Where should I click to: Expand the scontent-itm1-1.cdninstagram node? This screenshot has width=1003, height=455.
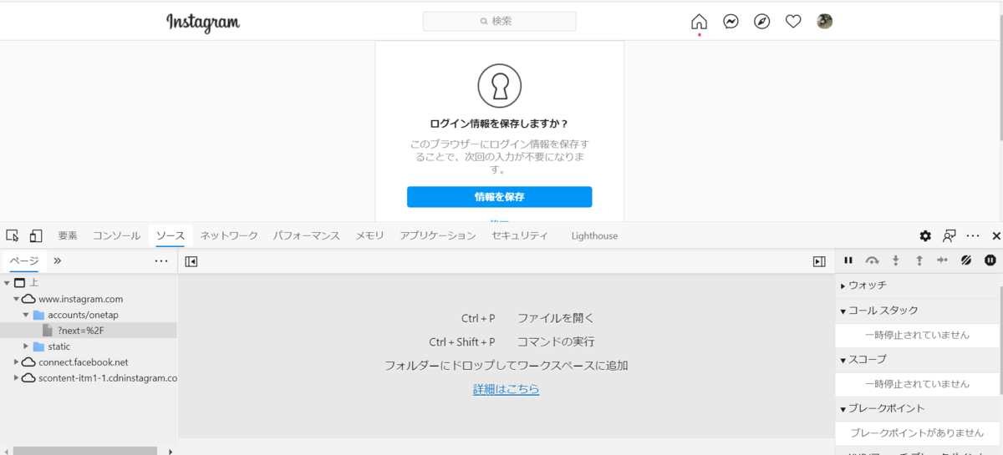click(x=17, y=378)
